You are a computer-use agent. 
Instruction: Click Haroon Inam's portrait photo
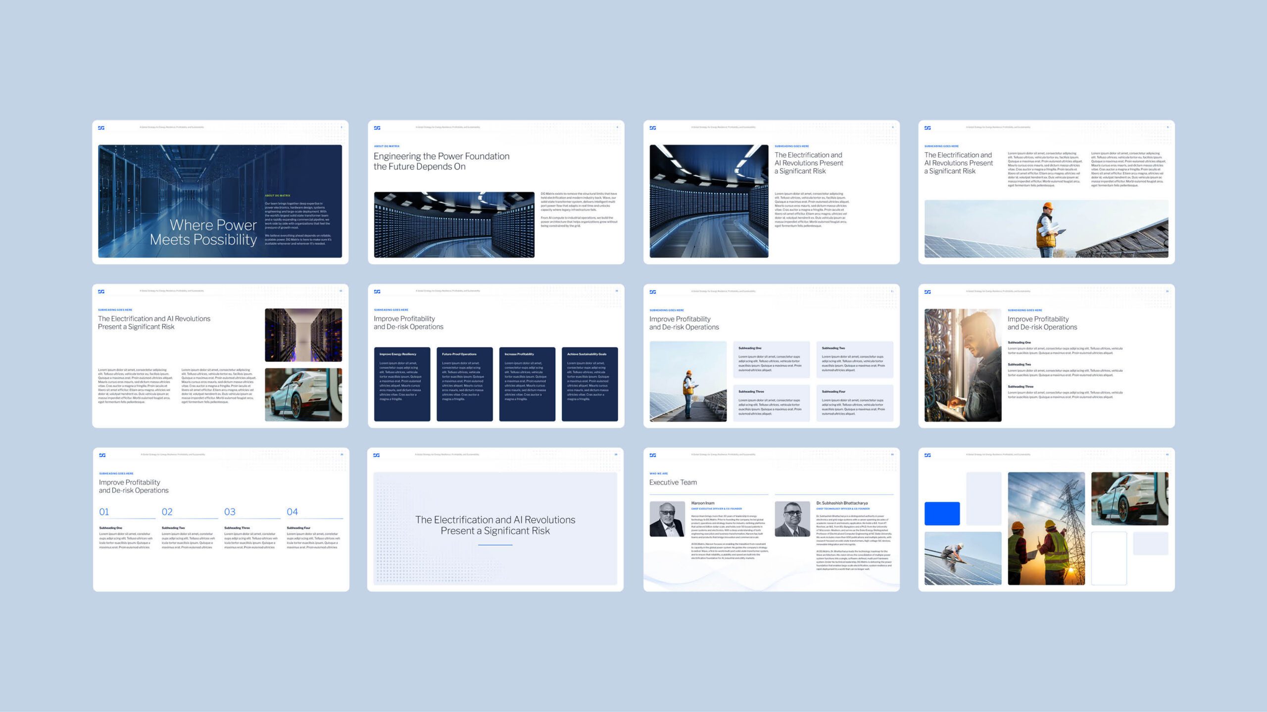[667, 519]
